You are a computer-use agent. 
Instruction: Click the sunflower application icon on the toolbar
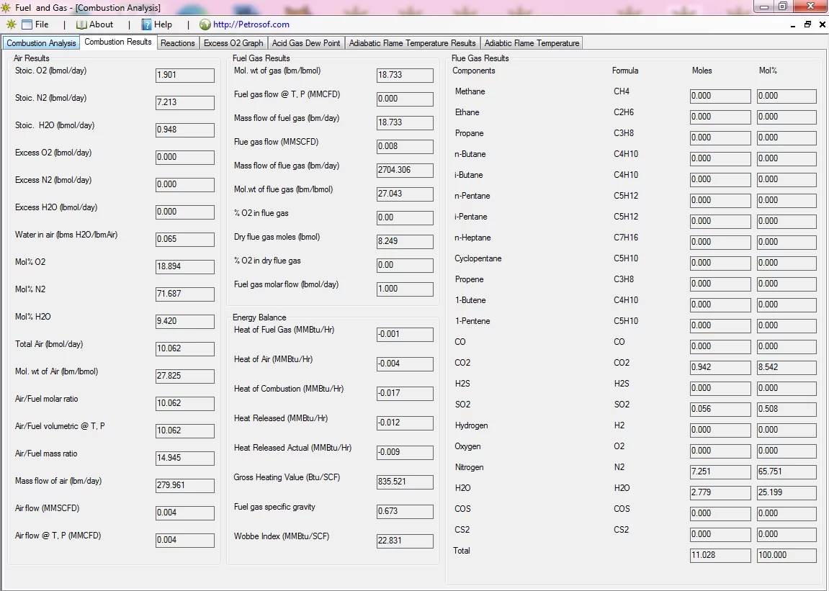pyautogui.click(x=12, y=24)
